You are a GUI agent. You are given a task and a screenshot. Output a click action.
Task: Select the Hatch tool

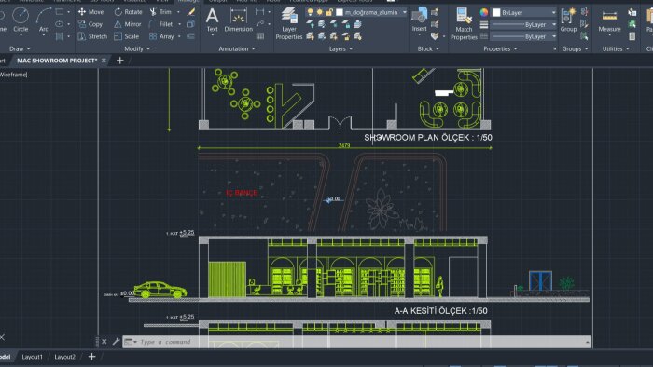pyautogui.click(x=60, y=36)
